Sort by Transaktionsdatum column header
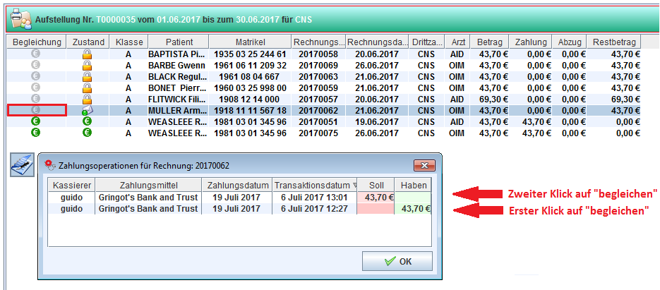 pos(315,185)
